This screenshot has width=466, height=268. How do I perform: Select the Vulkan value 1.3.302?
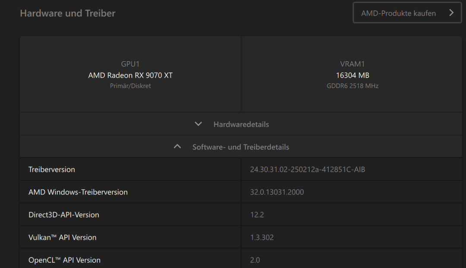coord(262,237)
